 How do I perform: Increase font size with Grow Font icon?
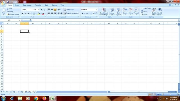click(42, 10)
